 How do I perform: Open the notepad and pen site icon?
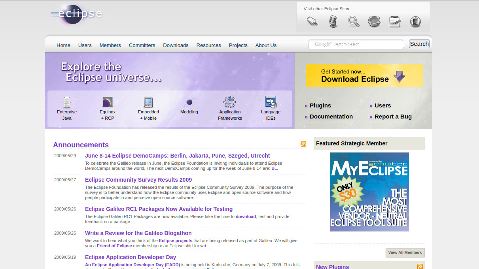pyautogui.click(x=395, y=21)
